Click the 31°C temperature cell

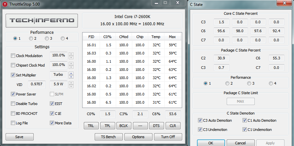tap(156, 102)
